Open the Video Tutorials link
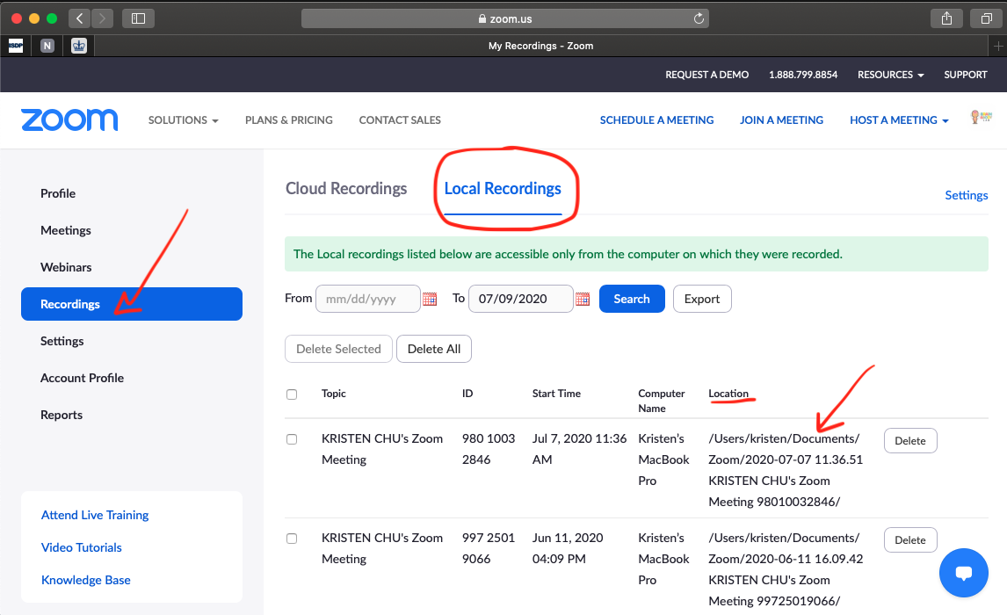The height and width of the screenshot is (615, 1007). point(82,547)
